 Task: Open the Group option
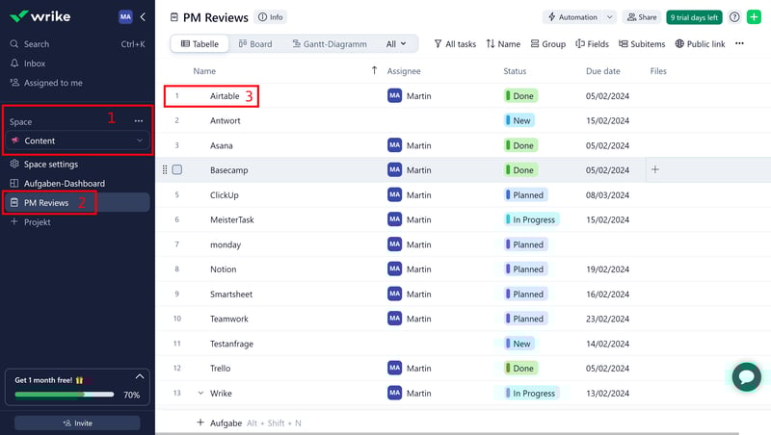(x=548, y=43)
